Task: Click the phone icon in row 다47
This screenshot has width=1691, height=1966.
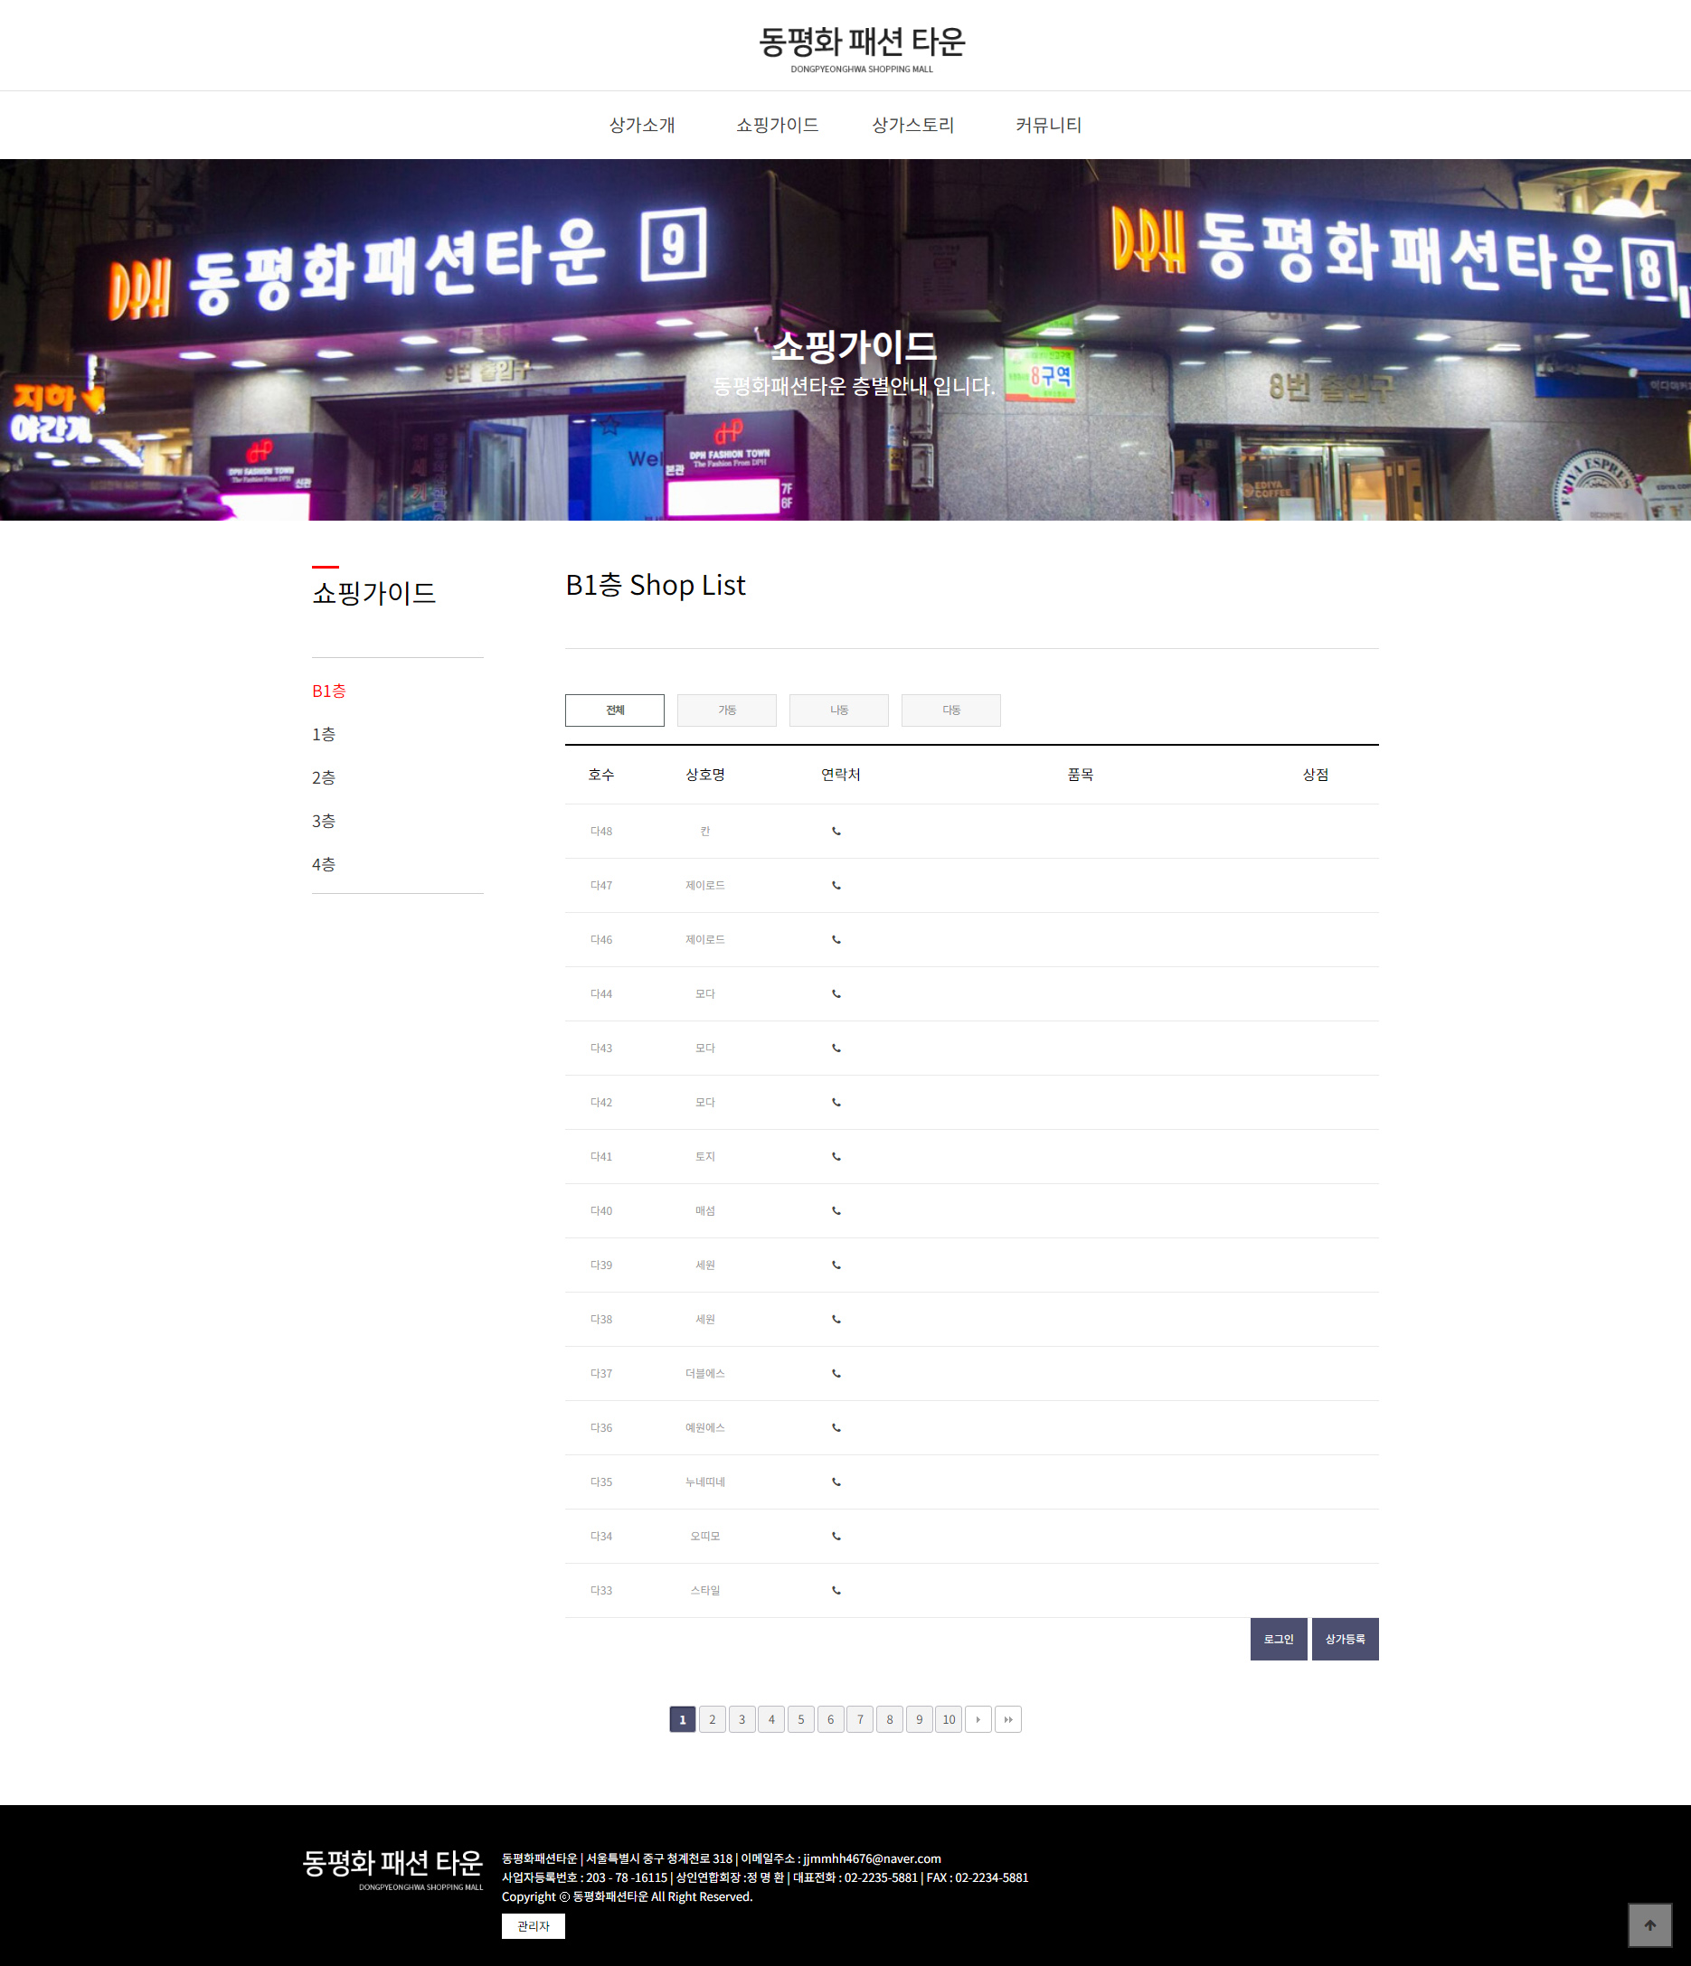Action: coord(836,885)
